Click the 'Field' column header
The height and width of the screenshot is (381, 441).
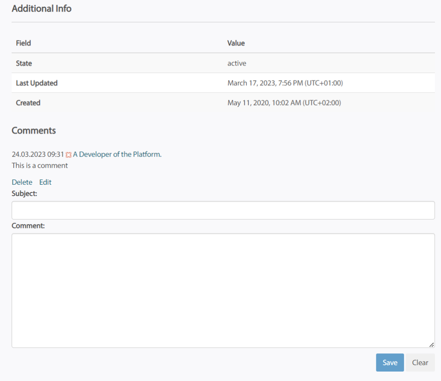click(x=23, y=43)
